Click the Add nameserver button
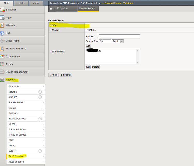The width and height of the screenshot is (194, 166). tap(88, 46)
